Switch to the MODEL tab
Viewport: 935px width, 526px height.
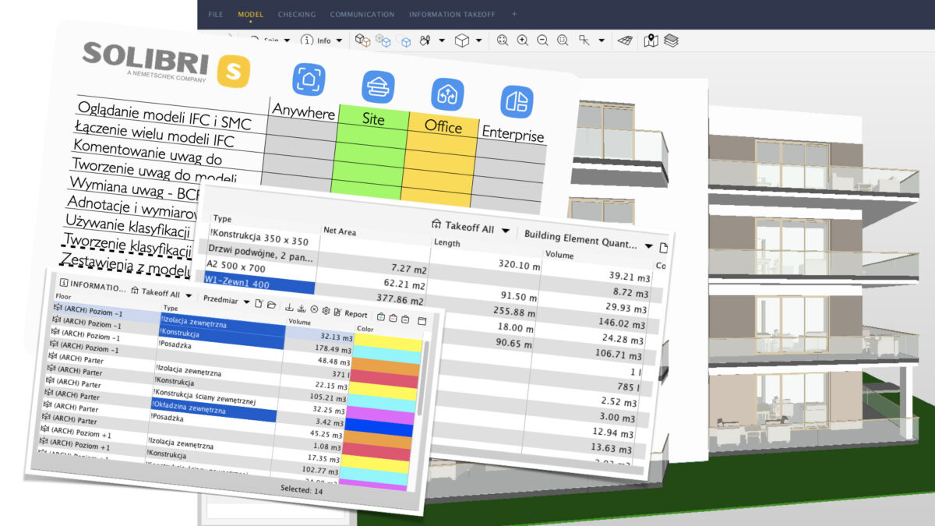tap(251, 14)
